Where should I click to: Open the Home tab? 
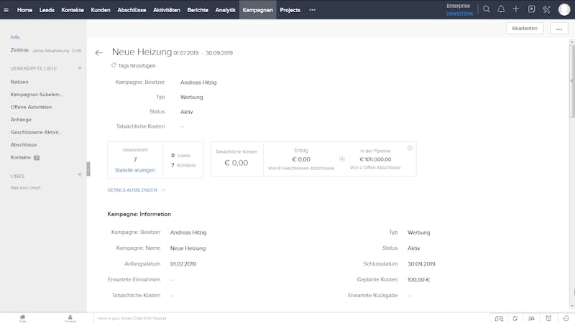coord(24,10)
